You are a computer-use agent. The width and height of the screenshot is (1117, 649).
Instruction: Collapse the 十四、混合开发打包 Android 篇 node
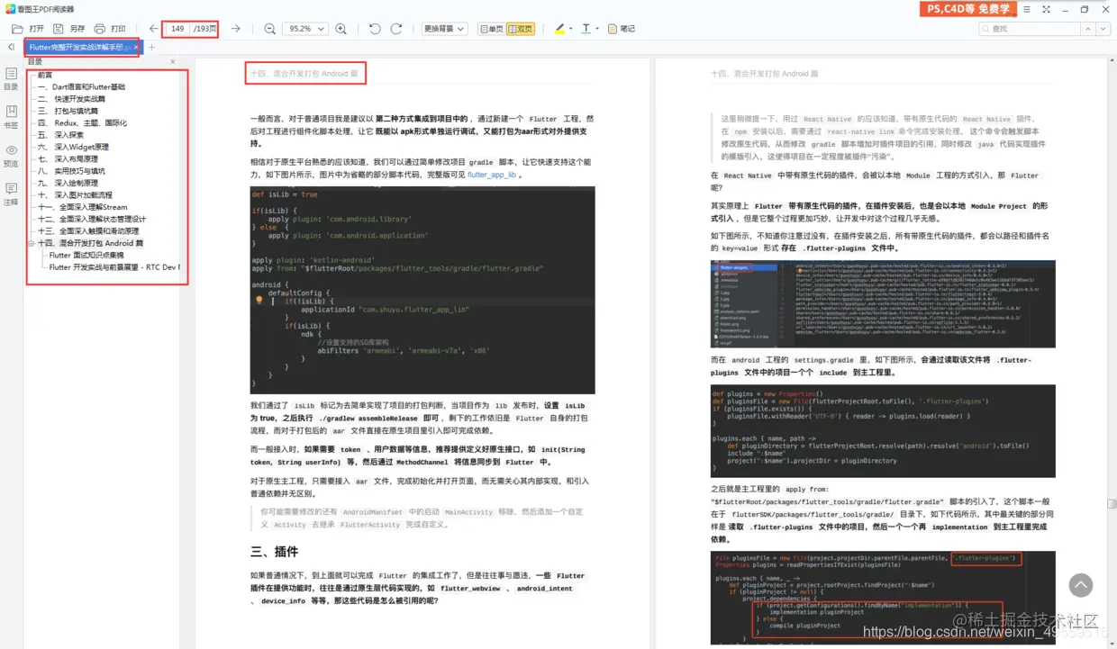point(32,243)
